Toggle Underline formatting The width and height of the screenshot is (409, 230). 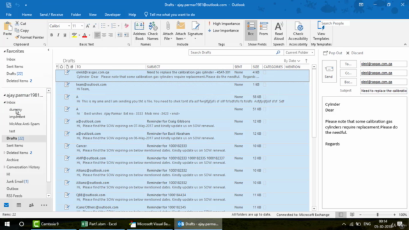coord(65,35)
